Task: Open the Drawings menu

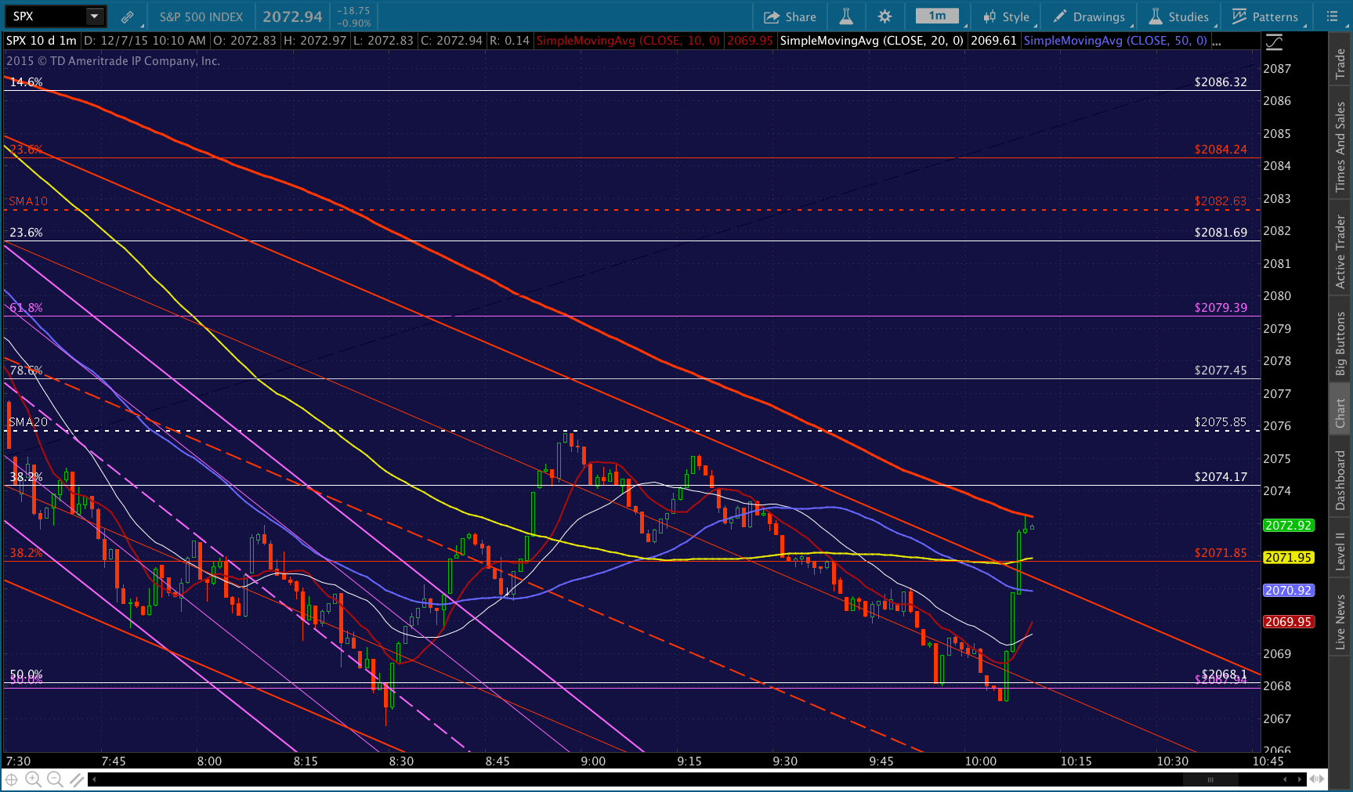Action: click(x=1089, y=16)
